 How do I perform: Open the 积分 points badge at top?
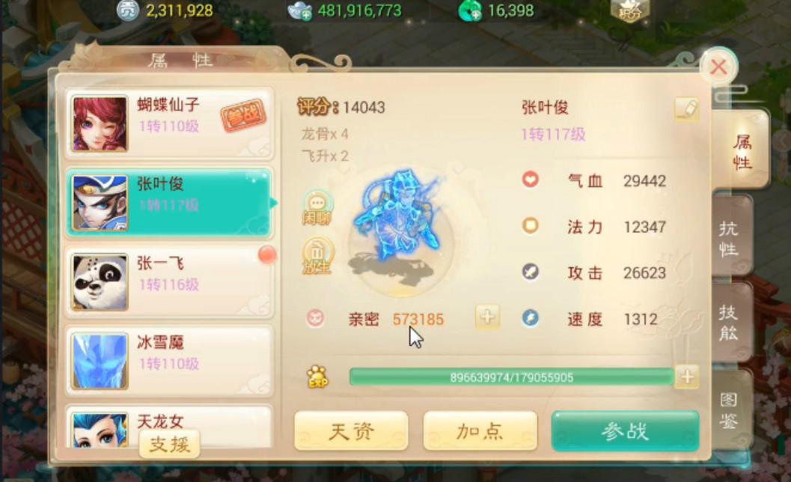629,10
